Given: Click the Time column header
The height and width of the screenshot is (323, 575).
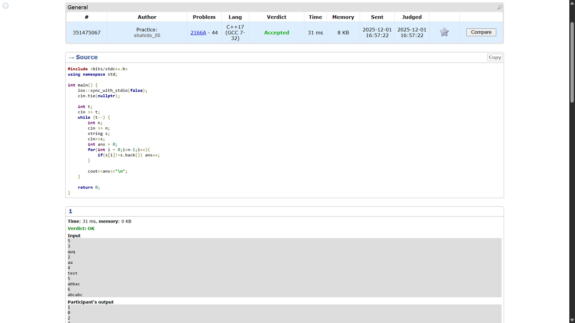Looking at the screenshot, I should tap(315, 17).
